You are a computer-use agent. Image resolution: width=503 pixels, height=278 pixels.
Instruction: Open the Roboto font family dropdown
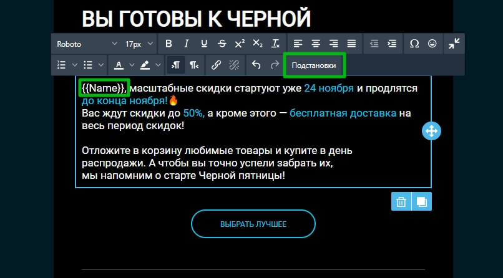coord(87,44)
